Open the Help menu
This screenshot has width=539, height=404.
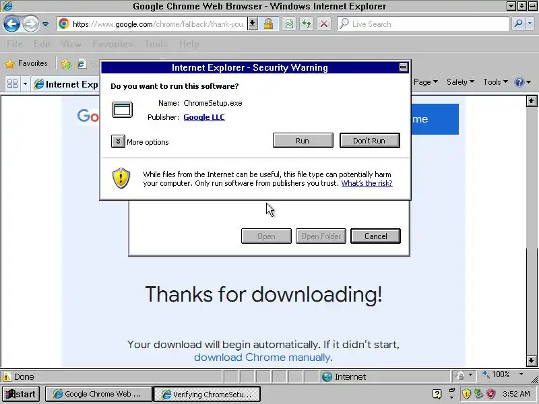[x=189, y=44]
